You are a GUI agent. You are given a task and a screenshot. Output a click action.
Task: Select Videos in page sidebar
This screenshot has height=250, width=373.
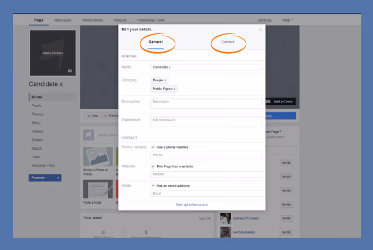pos(37,131)
